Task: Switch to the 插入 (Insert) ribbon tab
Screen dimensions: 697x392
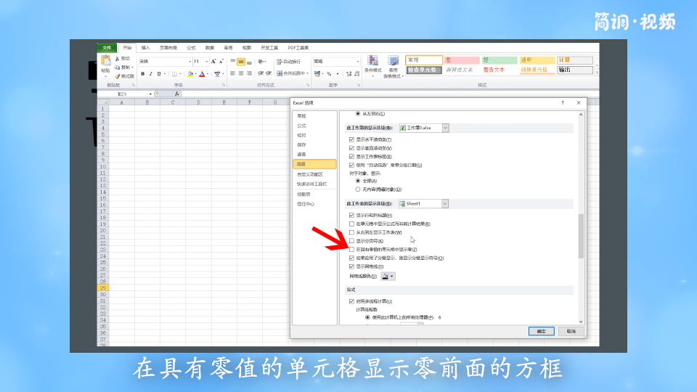Action: tap(146, 48)
